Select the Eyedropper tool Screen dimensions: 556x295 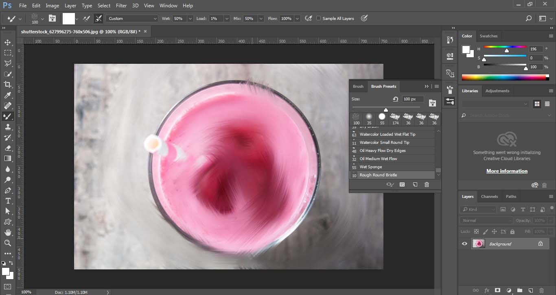(7, 95)
